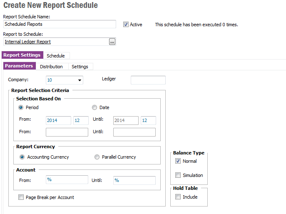Uncheck the Normal balance type
This screenshot has height=214, width=286.
pos(178,161)
